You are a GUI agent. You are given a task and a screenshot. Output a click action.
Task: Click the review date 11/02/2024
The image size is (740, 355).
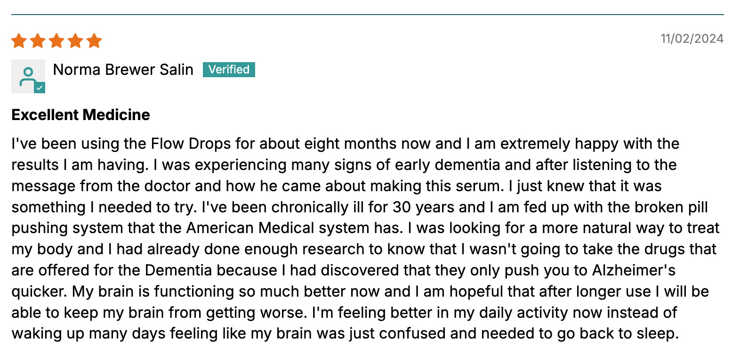692,39
